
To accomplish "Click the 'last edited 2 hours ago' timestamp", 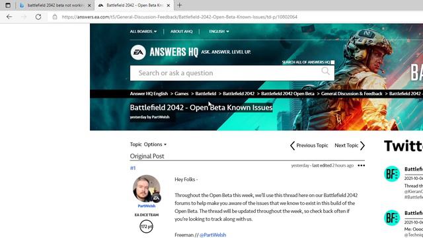I will pyautogui.click(x=332, y=165).
